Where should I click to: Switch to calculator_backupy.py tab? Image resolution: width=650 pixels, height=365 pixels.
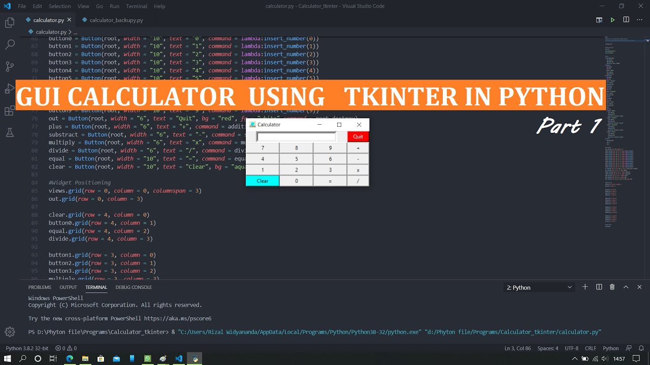pyautogui.click(x=116, y=20)
